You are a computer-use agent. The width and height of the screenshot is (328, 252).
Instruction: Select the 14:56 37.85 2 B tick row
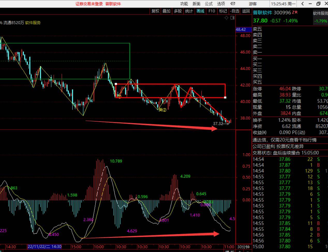tap(290, 235)
